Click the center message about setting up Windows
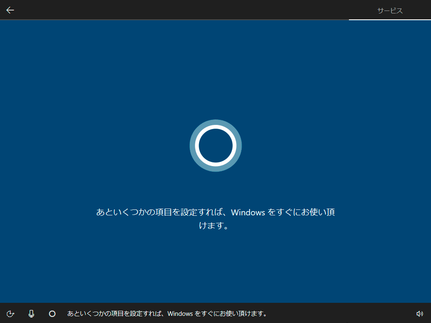Image resolution: width=431 pixels, height=323 pixels. [215, 219]
